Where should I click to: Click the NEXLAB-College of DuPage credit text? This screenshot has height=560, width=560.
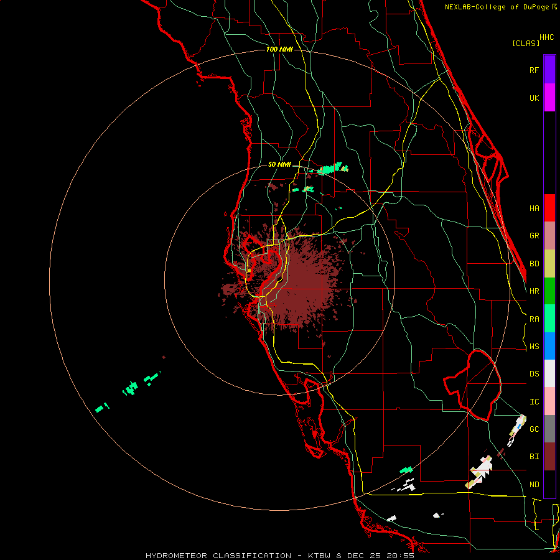pyautogui.click(x=500, y=7)
